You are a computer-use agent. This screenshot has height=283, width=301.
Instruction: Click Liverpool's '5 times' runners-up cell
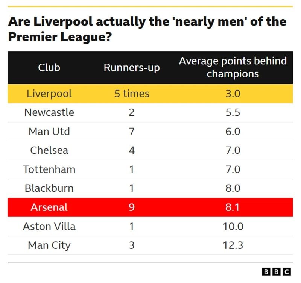tap(132, 94)
